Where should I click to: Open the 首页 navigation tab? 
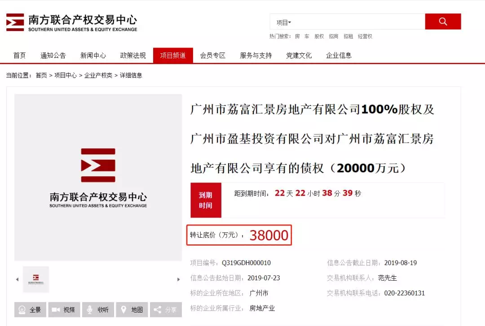coord(19,56)
